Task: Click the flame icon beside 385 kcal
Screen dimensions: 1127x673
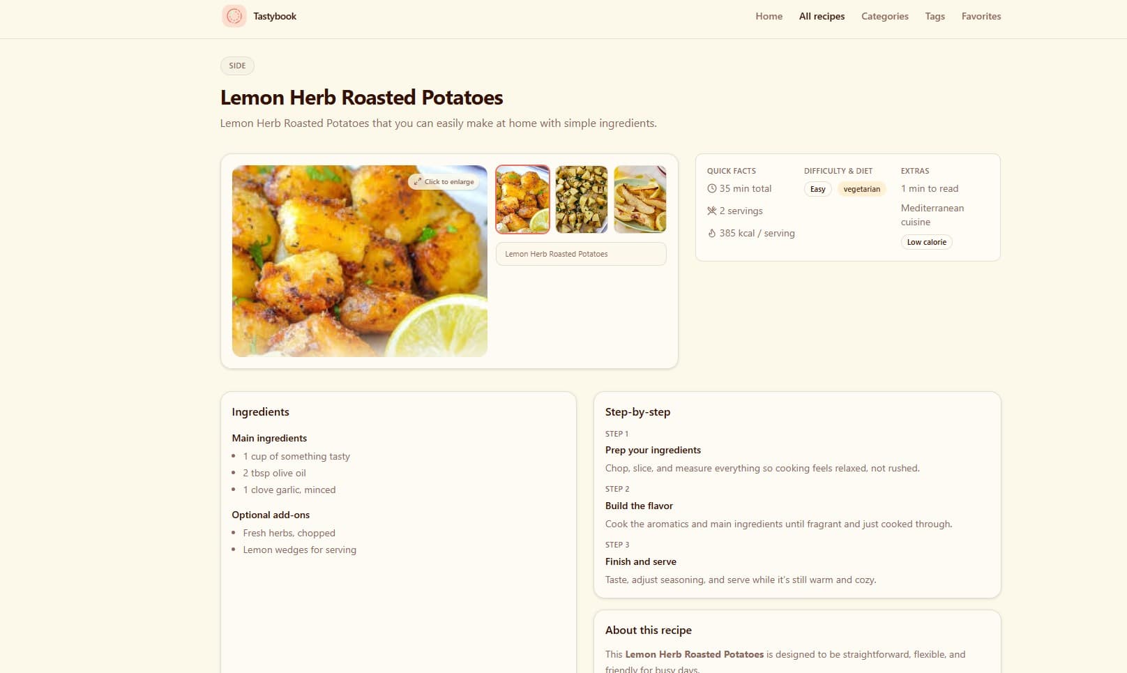Action: pyautogui.click(x=712, y=233)
